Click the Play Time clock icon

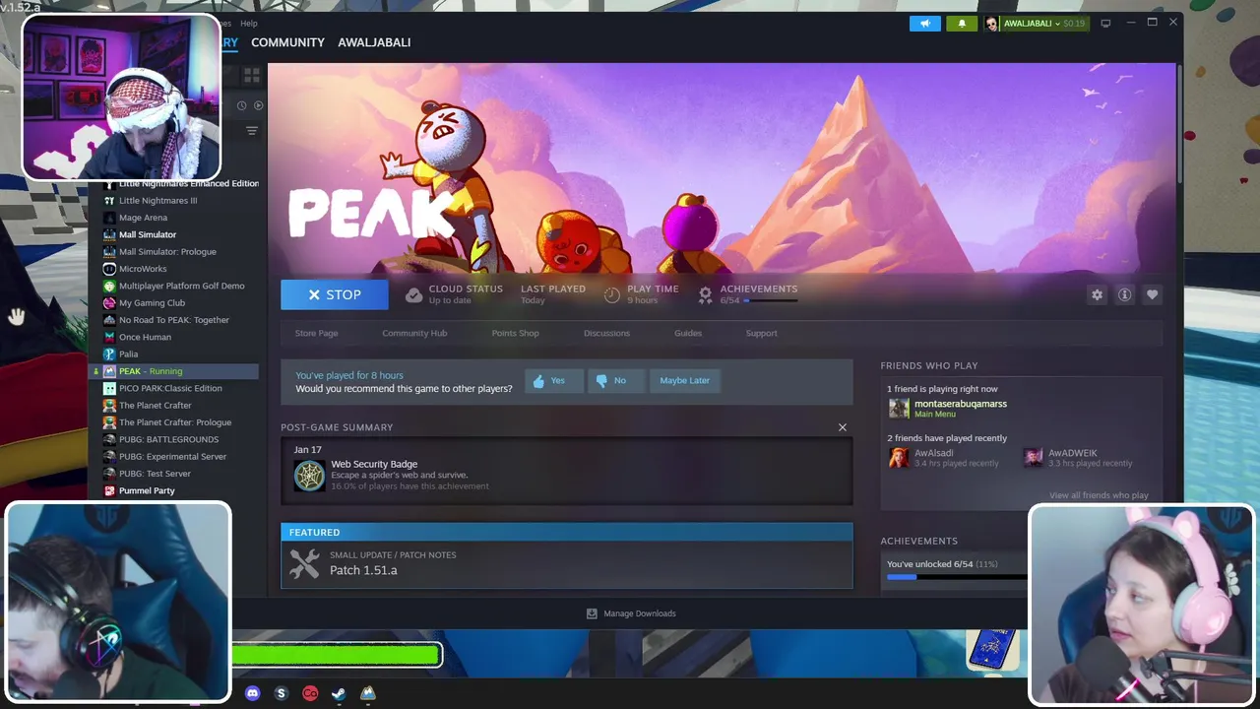click(611, 294)
